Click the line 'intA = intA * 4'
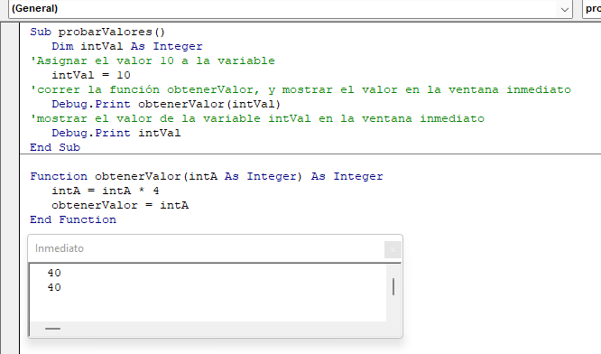 106,191
